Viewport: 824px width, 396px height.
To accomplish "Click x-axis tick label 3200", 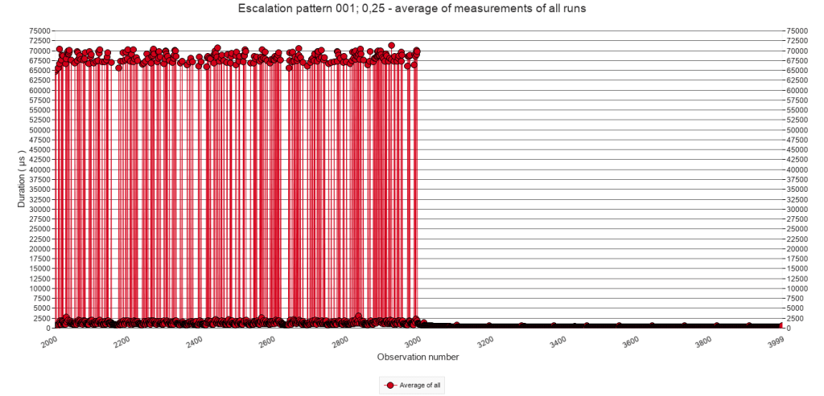I will [487, 341].
